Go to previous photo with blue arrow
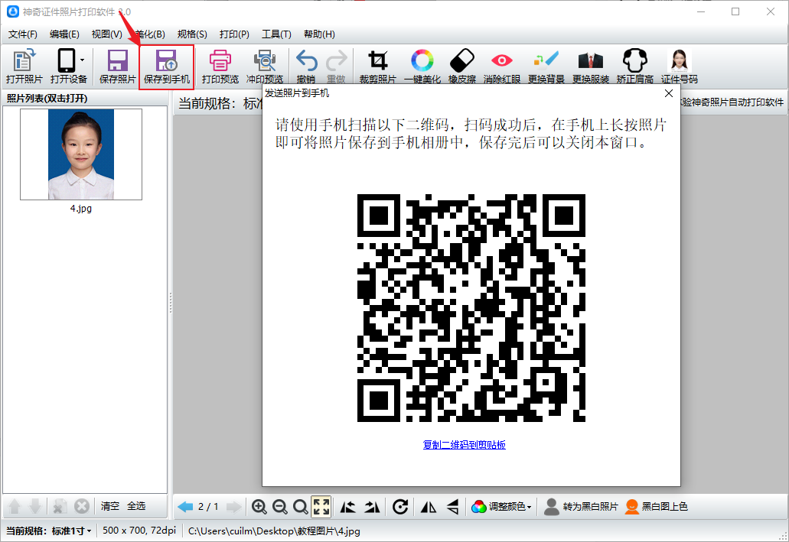This screenshot has height=542, width=789. (185, 507)
